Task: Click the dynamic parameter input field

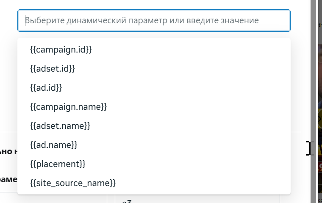Action: tap(154, 20)
